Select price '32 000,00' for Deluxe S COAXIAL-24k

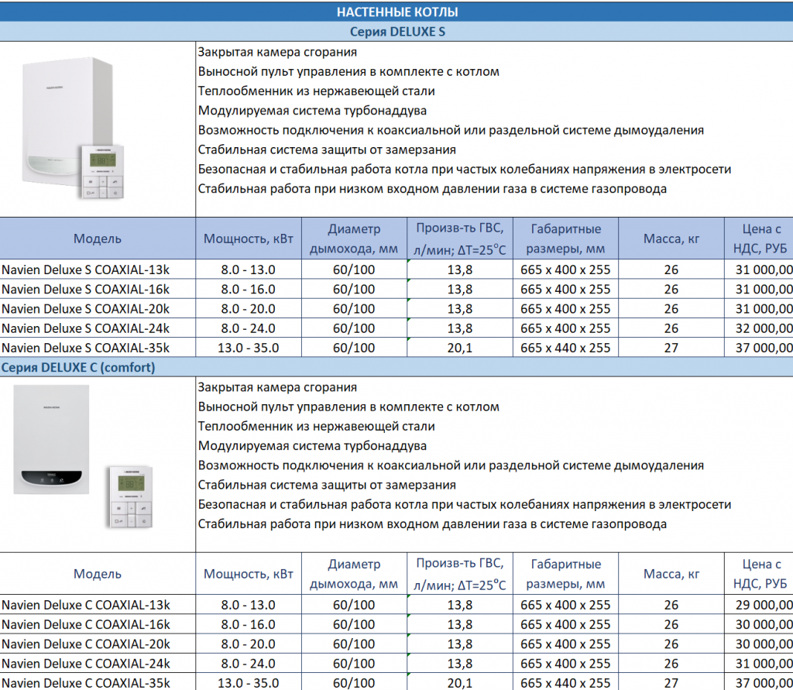(x=759, y=328)
